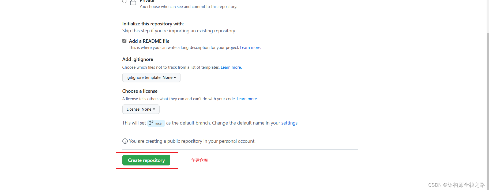Click the Add a README file label
Viewport: 489px width, 190px height.
point(149,41)
